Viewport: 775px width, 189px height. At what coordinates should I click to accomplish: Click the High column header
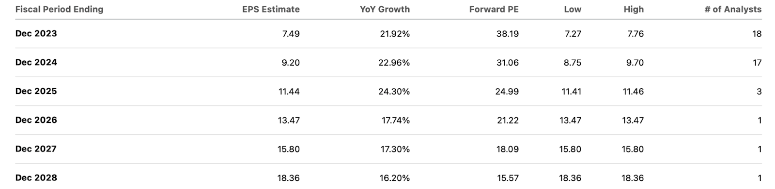pos(634,9)
